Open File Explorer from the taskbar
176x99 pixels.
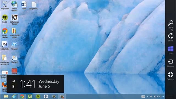(6, 97)
